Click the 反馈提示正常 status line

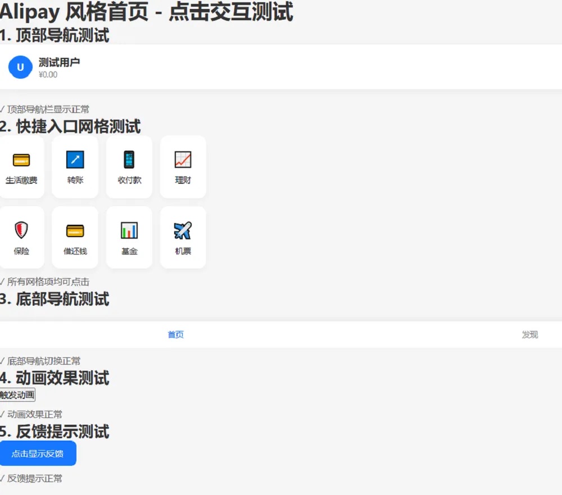35,479
